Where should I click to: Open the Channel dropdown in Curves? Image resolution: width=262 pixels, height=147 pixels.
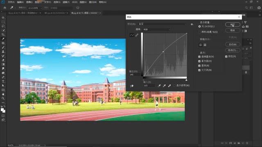coord(156,29)
